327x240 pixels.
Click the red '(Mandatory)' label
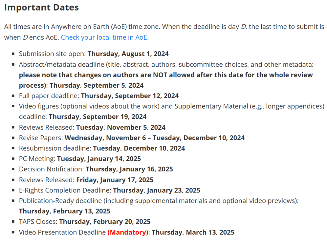click(x=128, y=232)
